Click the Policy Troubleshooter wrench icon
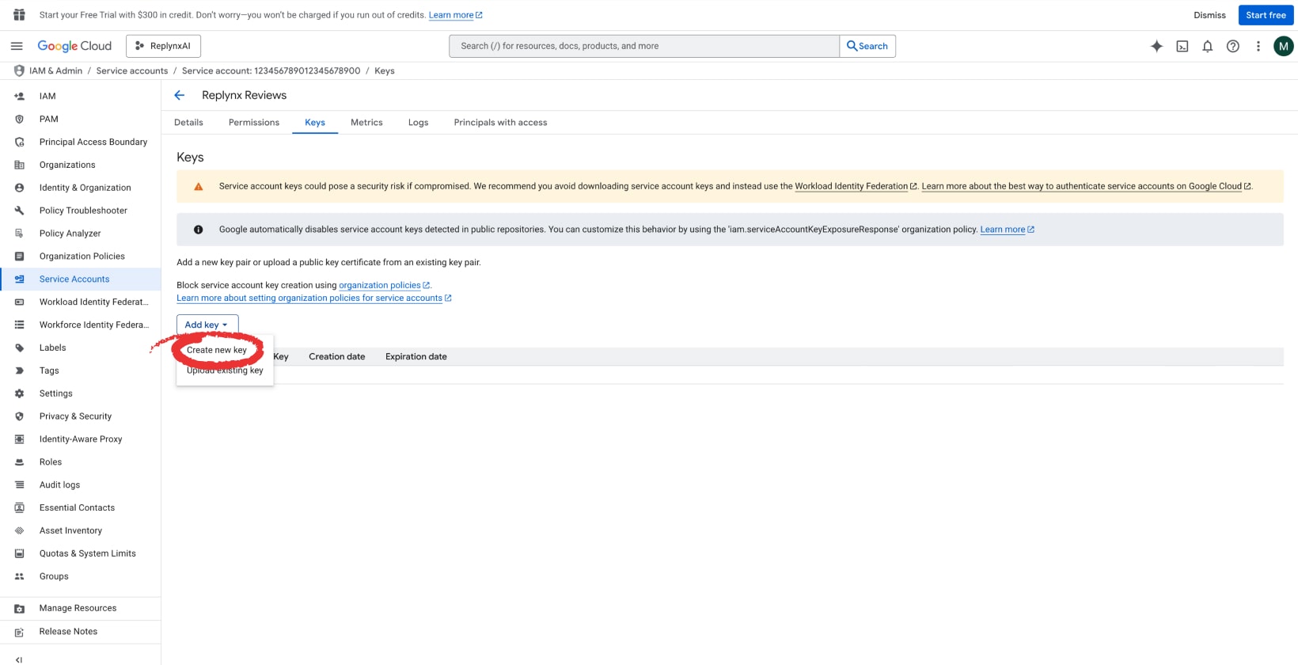 [19, 211]
